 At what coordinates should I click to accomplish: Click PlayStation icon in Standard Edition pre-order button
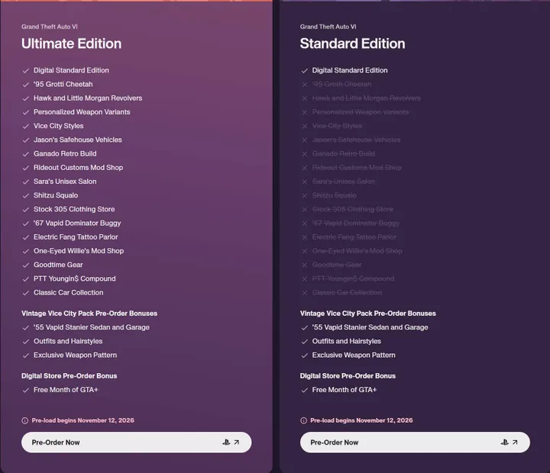tap(505, 442)
